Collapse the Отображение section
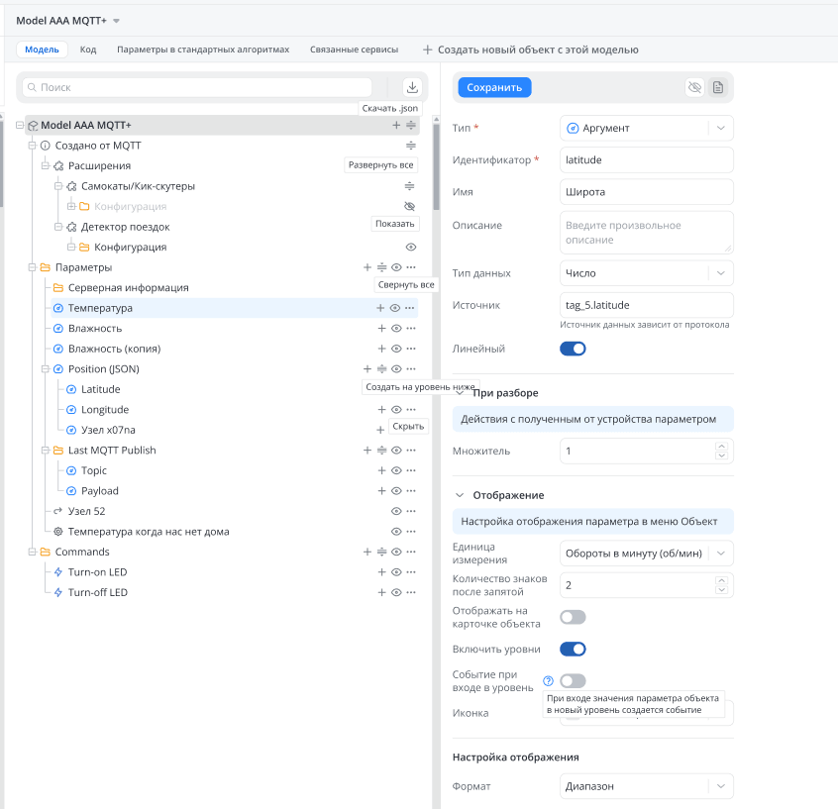Screen dimensions: 838x809 click(x=460, y=495)
